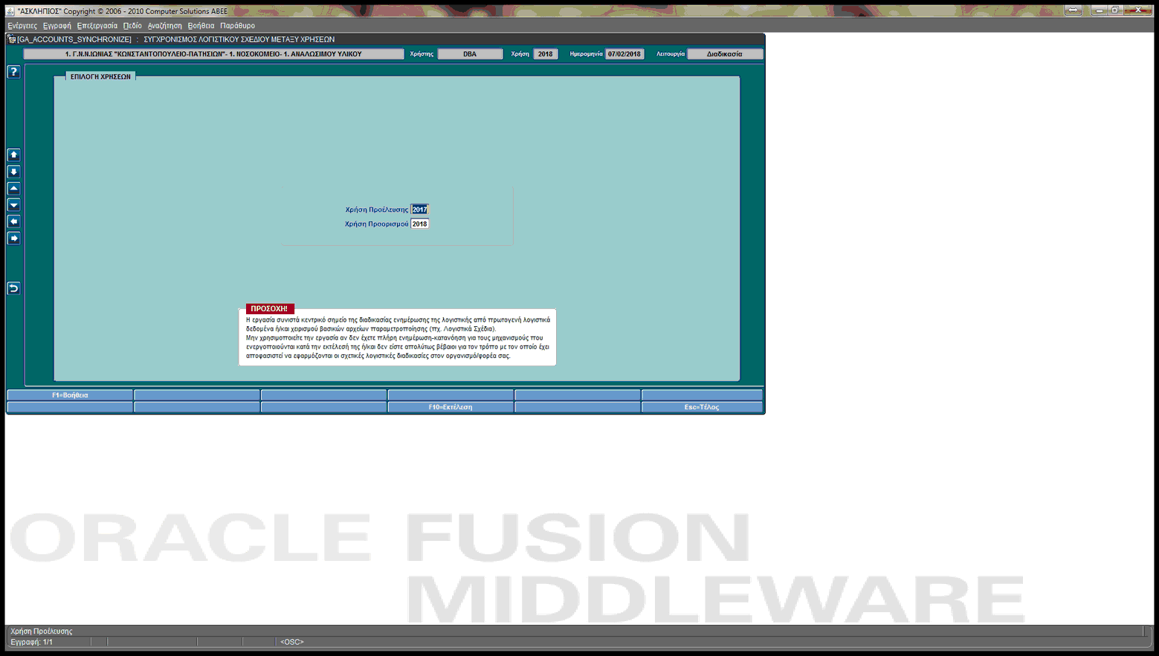1159x656 pixels.
Task: Open the Επεξεργασία menu
Action: pyautogui.click(x=97, y=25)
